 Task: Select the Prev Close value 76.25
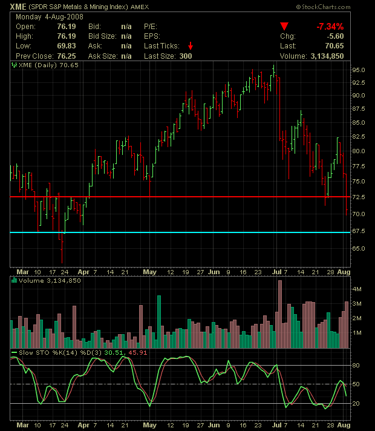[x=67, y=56]
